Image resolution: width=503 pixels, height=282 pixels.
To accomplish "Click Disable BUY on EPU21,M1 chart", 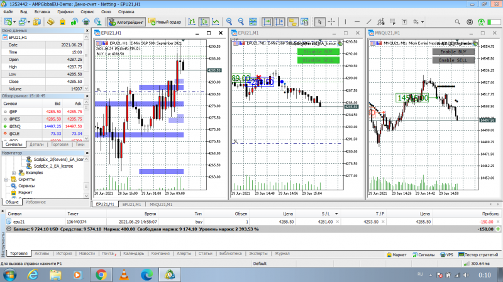I will 318,52.
